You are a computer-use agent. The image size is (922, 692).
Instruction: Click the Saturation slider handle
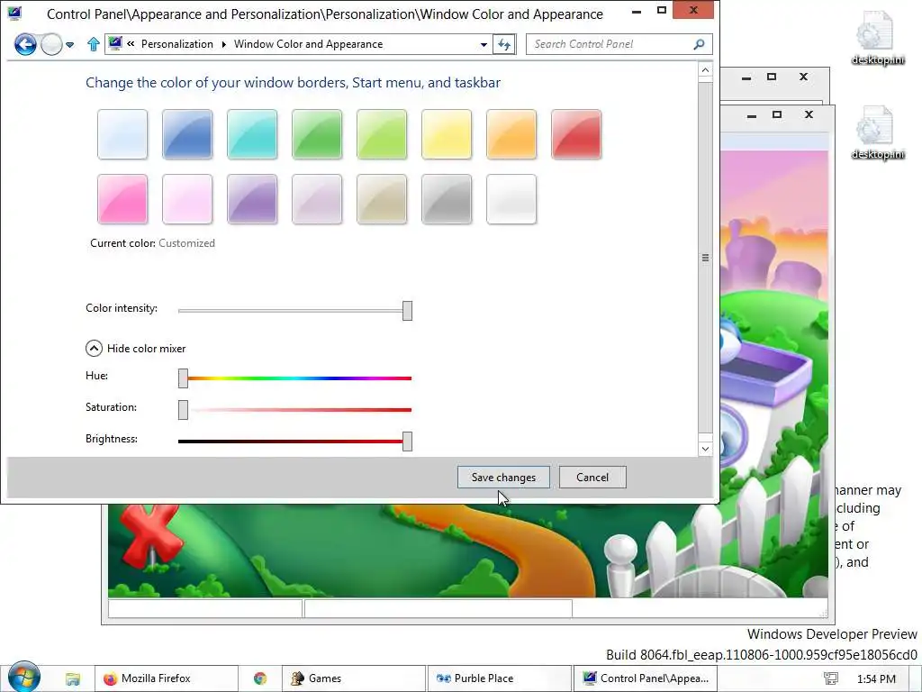pyautogui.click(x=183, y=410)
